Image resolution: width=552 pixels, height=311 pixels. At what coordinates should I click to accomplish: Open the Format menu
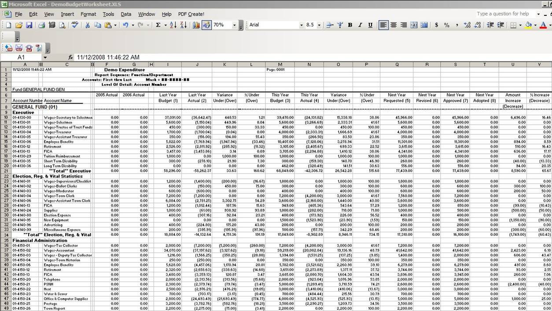point(88,14)
